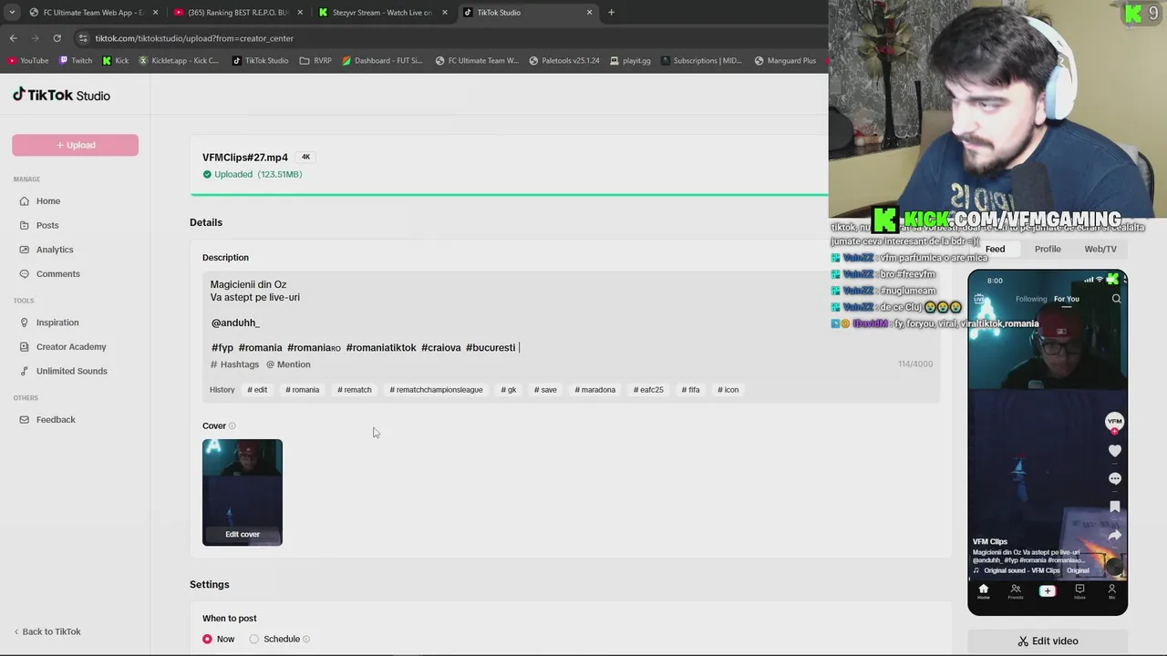
Task: Click the Cover info icon
Action: click(232, 426)
